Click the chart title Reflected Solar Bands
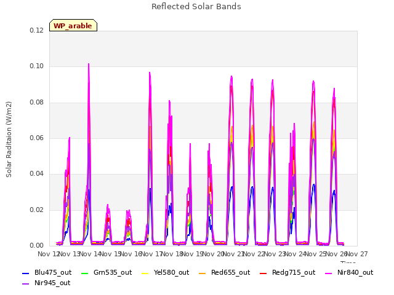This screenshot has width=394, height=295. 196,7
